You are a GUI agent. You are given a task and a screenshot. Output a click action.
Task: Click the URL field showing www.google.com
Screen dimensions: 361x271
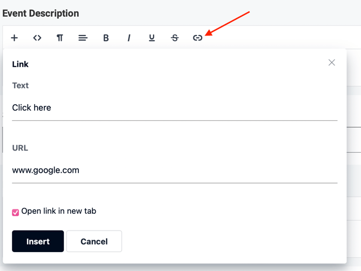pyautogui.click(x=175, y=171)
